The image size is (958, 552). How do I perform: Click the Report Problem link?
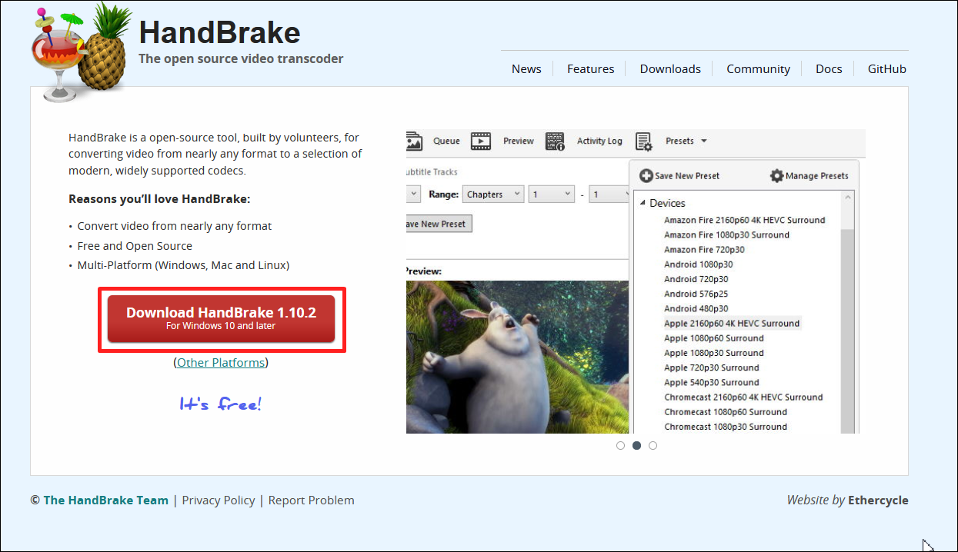tap(312, 500)
